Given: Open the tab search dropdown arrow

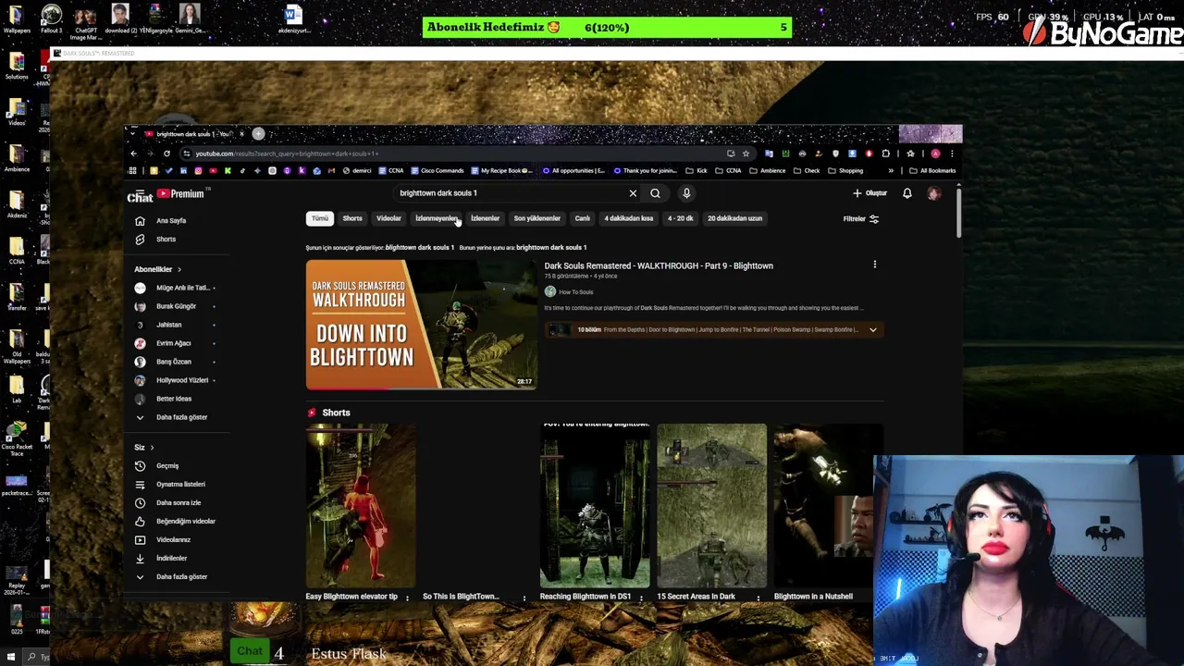Looking at the screenshot, I should point(132,134).
